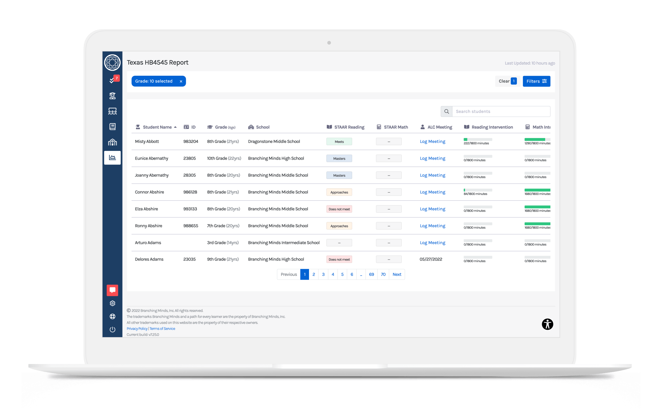Go to Next page
This screenshot has height=410, width=662.
[397, 274]
